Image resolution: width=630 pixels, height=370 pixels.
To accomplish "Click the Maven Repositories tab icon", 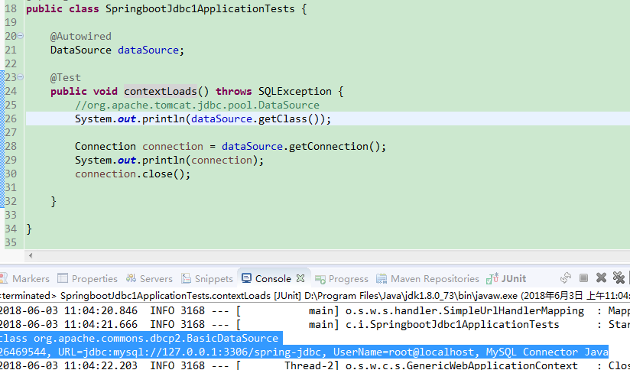I will pyautogui.click(x=382, y=278).
